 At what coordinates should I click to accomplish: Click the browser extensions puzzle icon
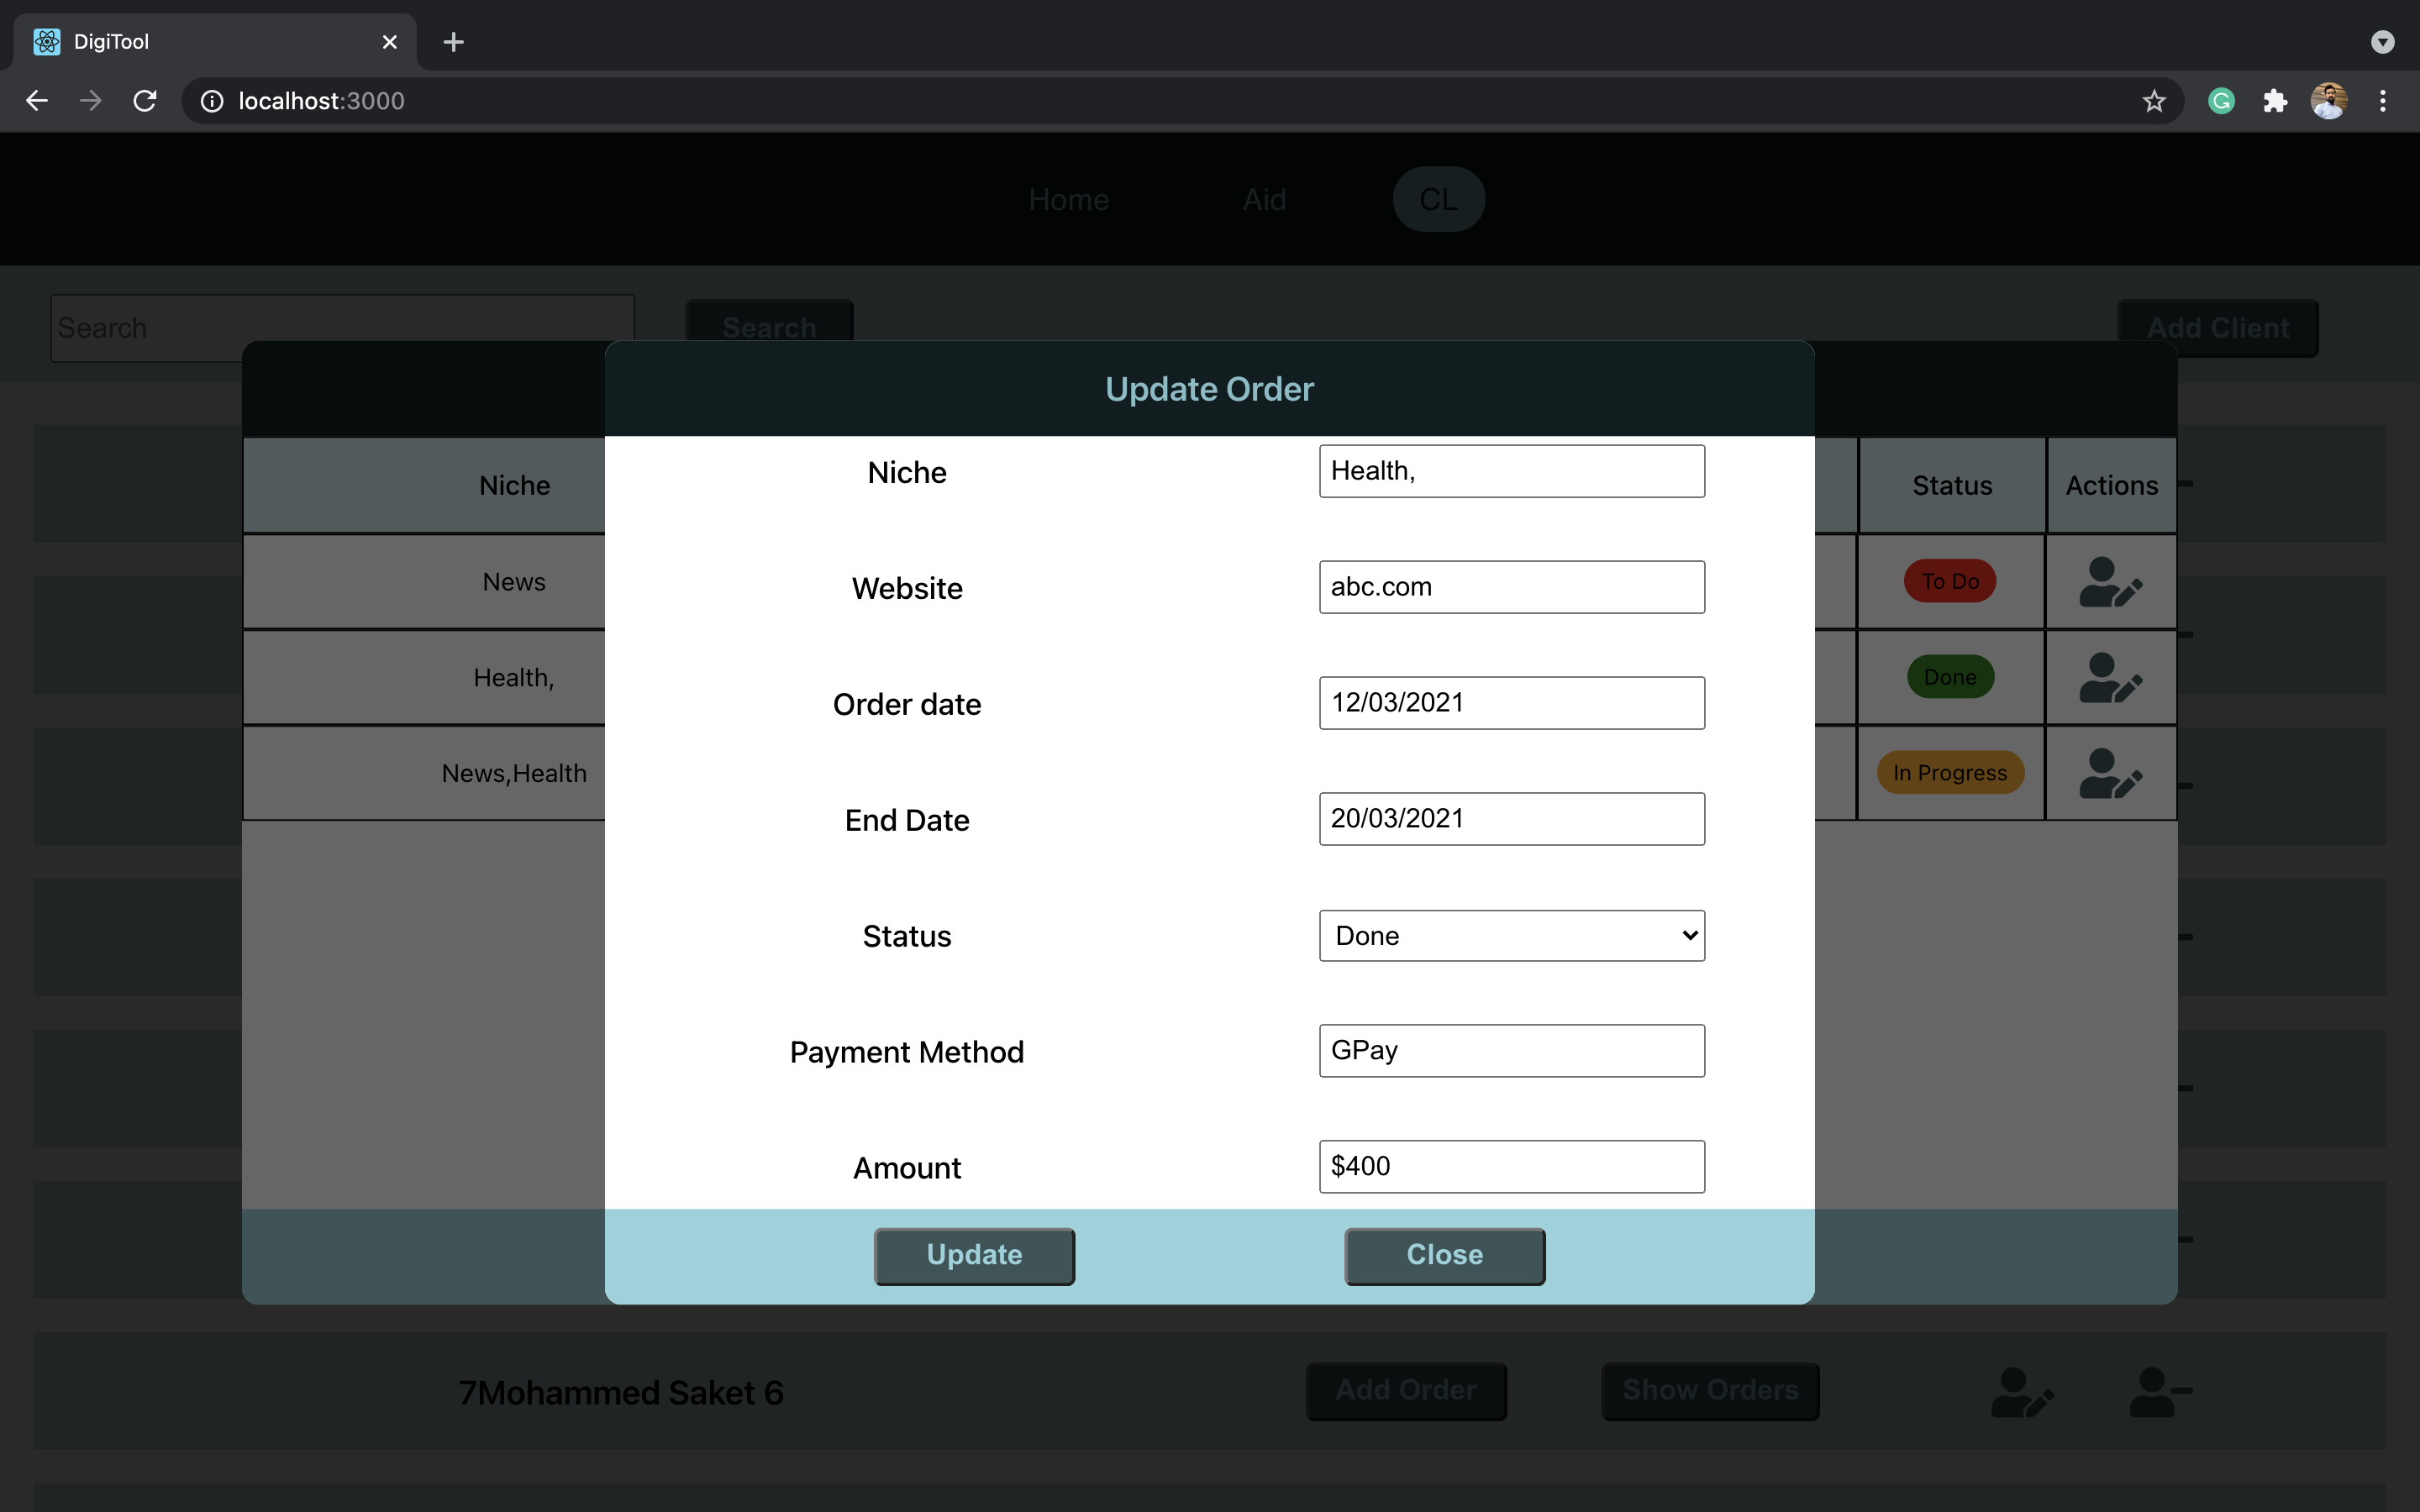2274,100
